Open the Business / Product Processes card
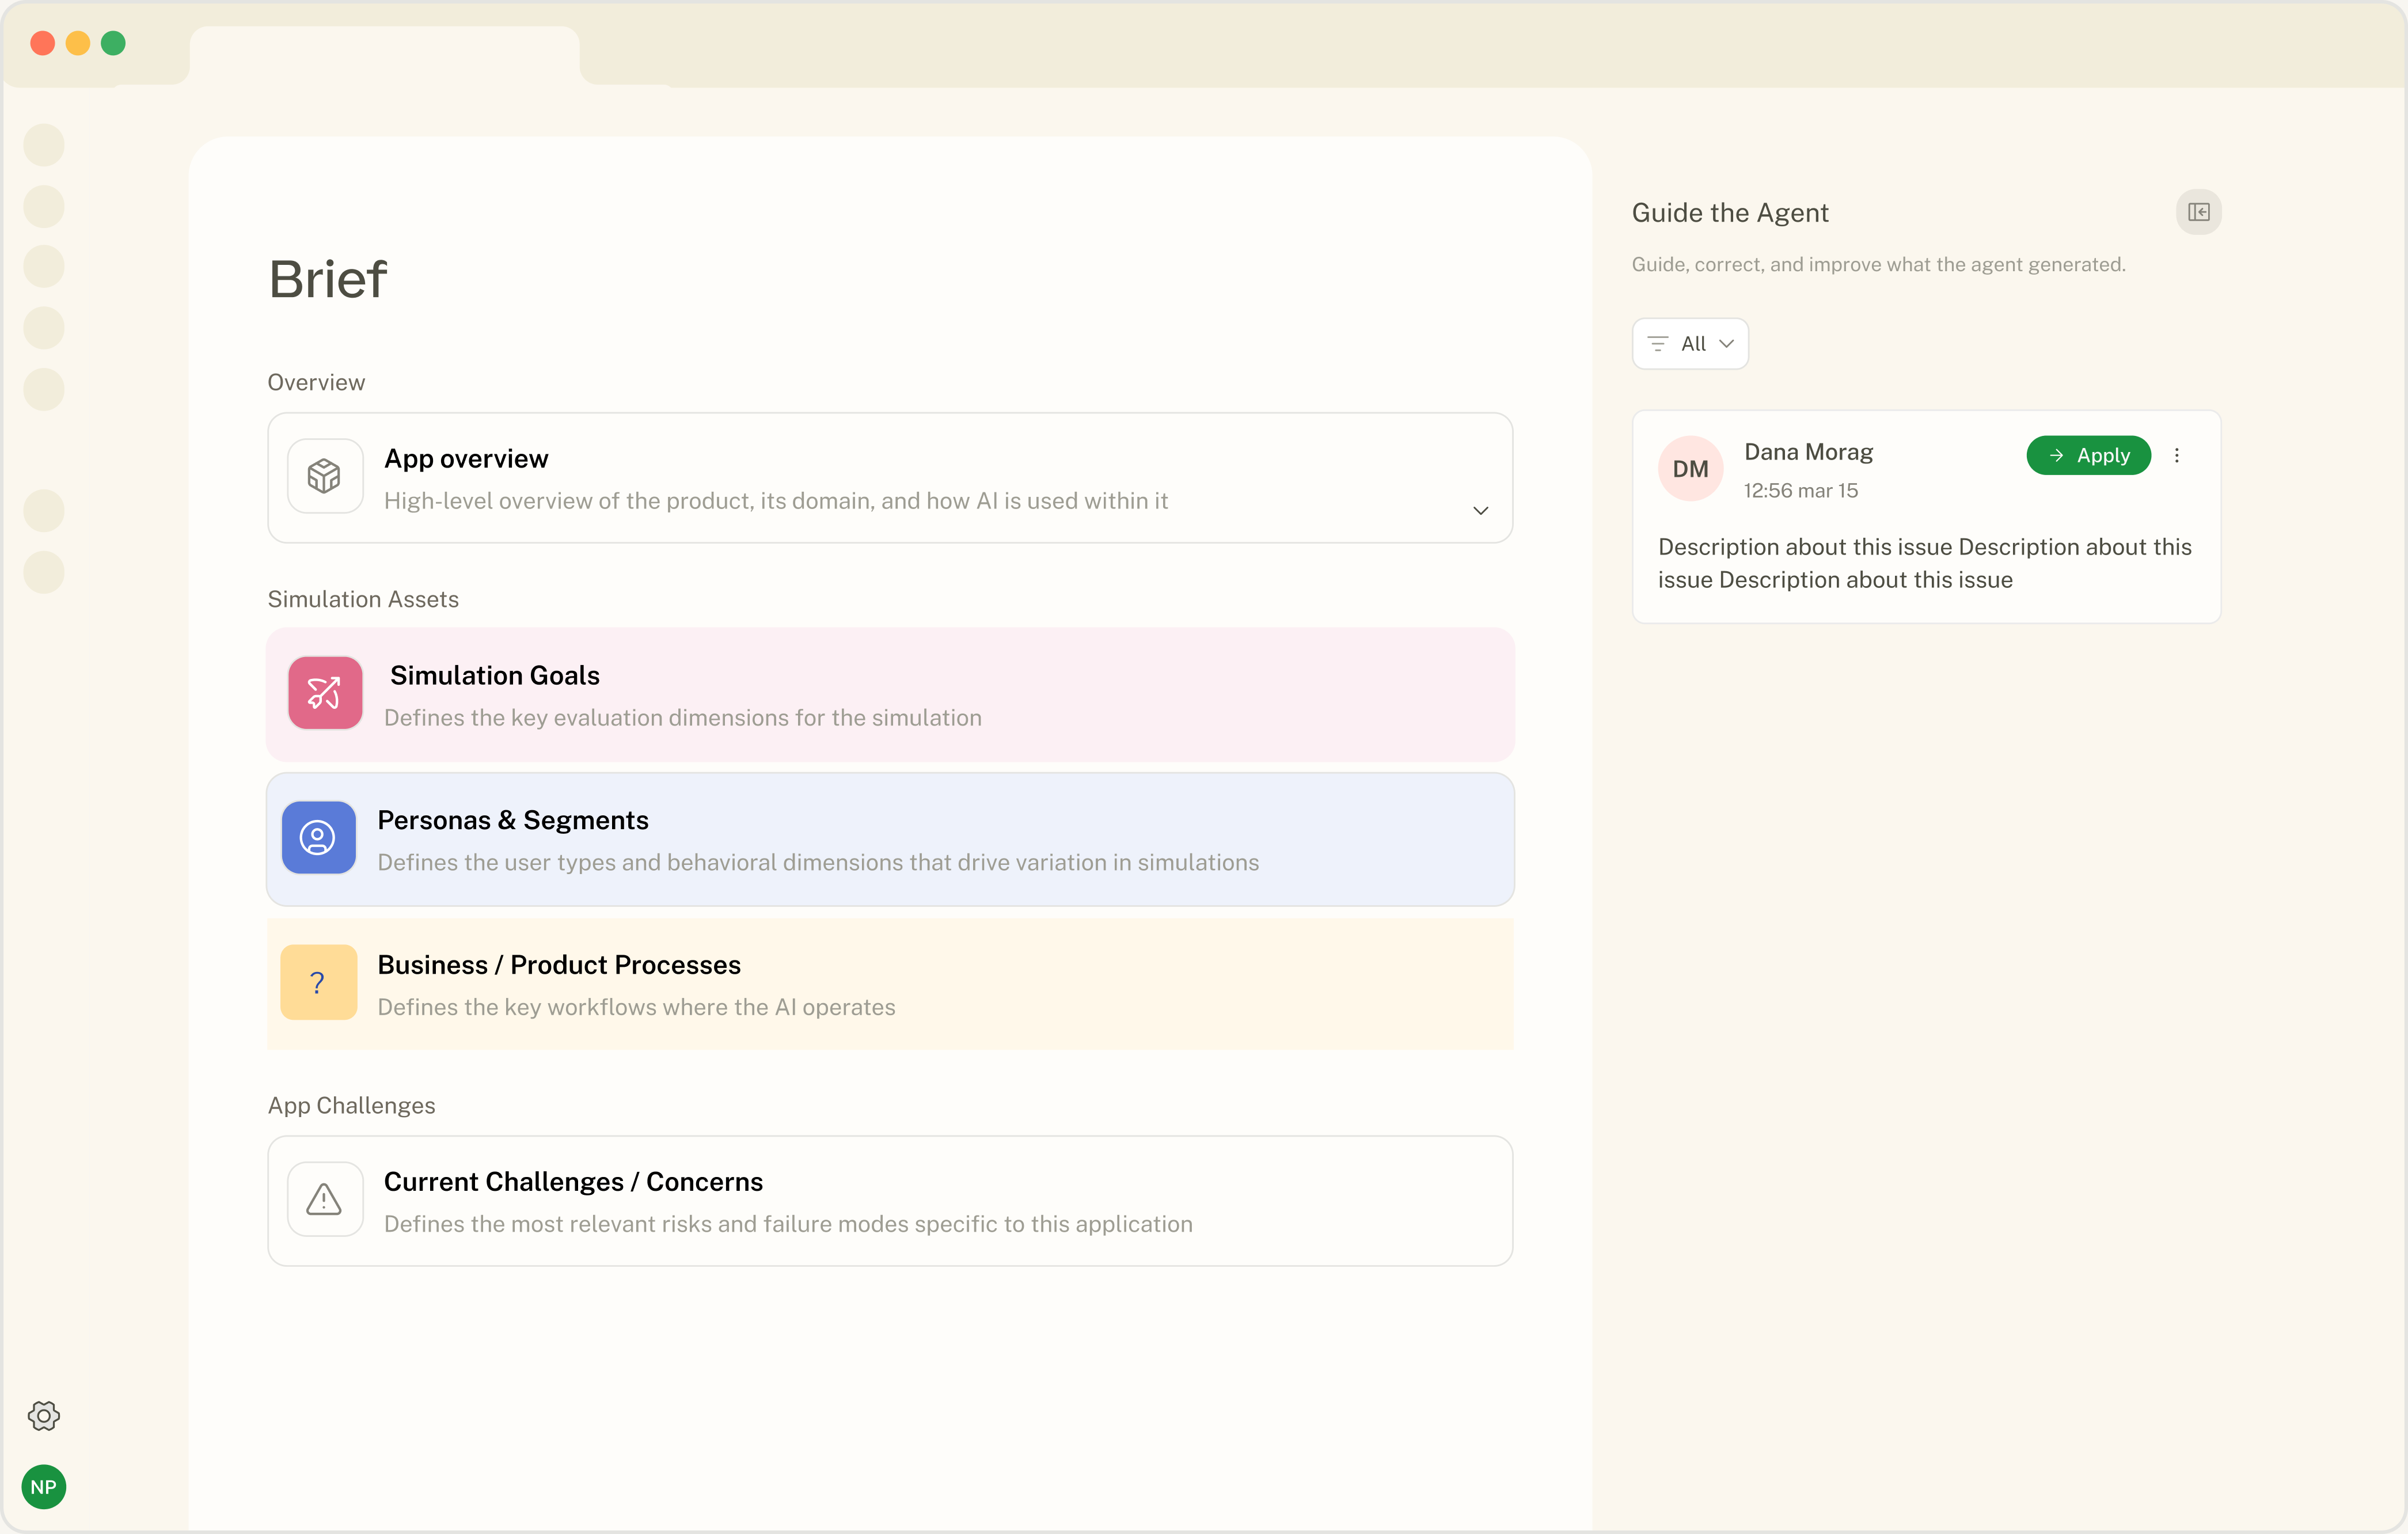 coord(890,984)
